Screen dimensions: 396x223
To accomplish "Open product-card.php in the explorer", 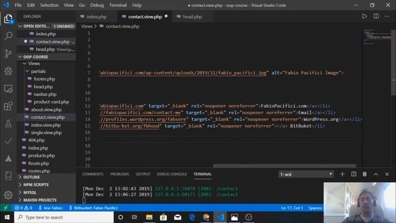I will click(x=46, y=102).
